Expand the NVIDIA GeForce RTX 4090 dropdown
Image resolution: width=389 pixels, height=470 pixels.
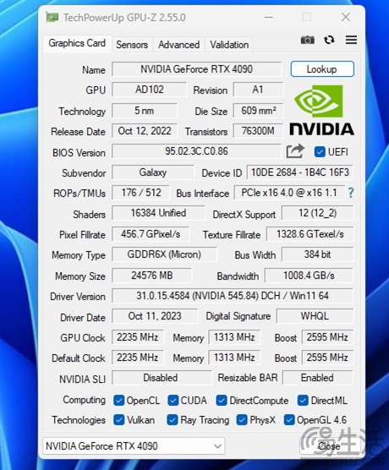(134, 446)
